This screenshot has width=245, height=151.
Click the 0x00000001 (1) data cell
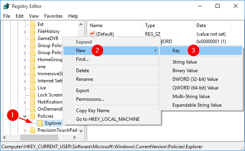(x=211, y=42)
